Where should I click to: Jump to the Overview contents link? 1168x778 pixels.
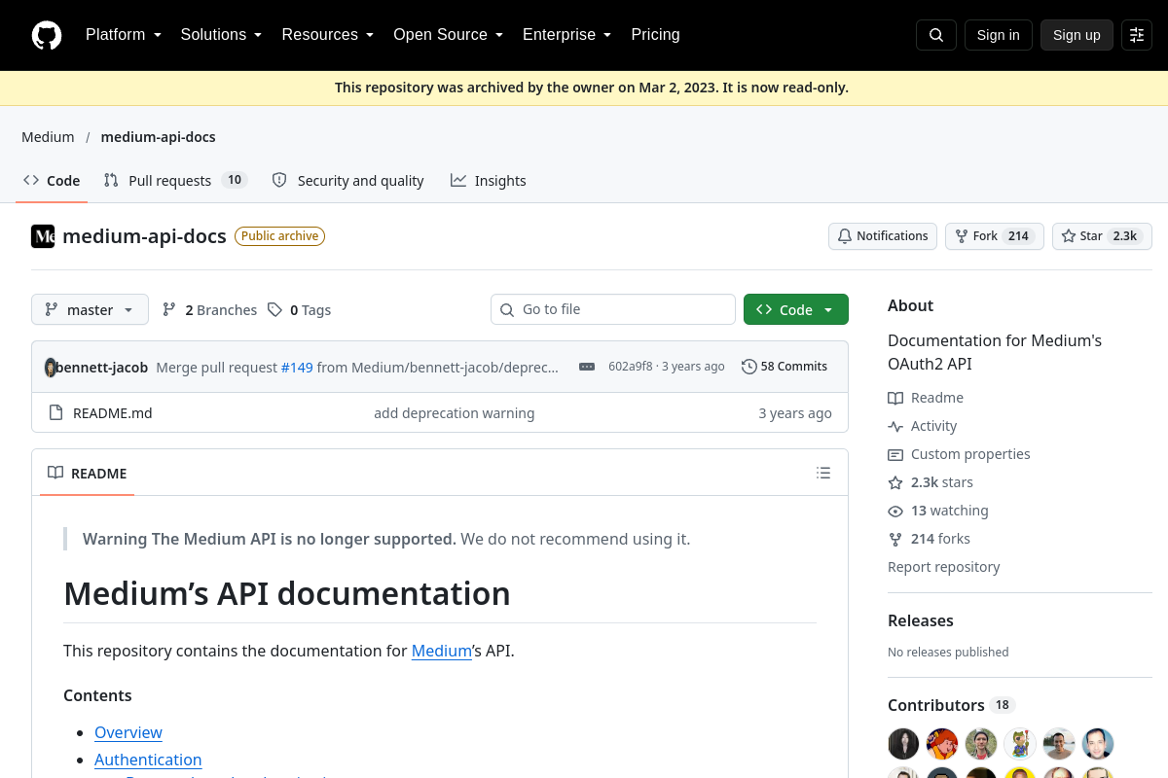pos(128,732)
